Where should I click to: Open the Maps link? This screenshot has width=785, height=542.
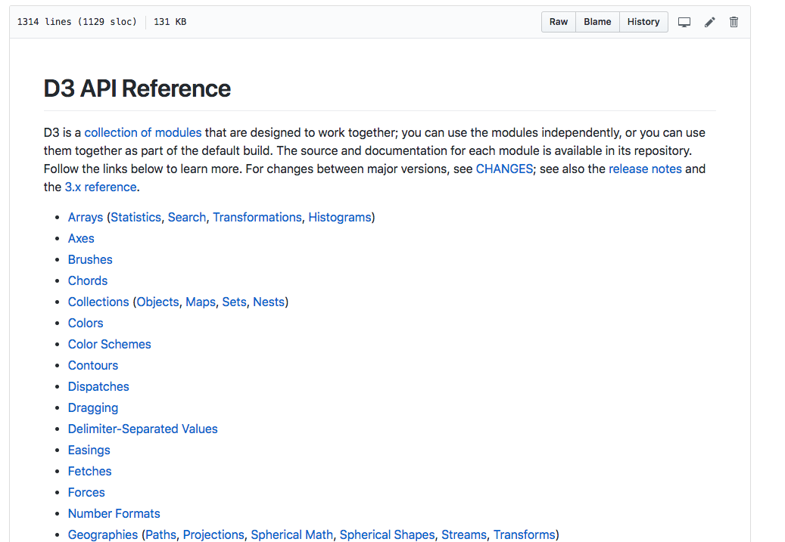(201, 302)
